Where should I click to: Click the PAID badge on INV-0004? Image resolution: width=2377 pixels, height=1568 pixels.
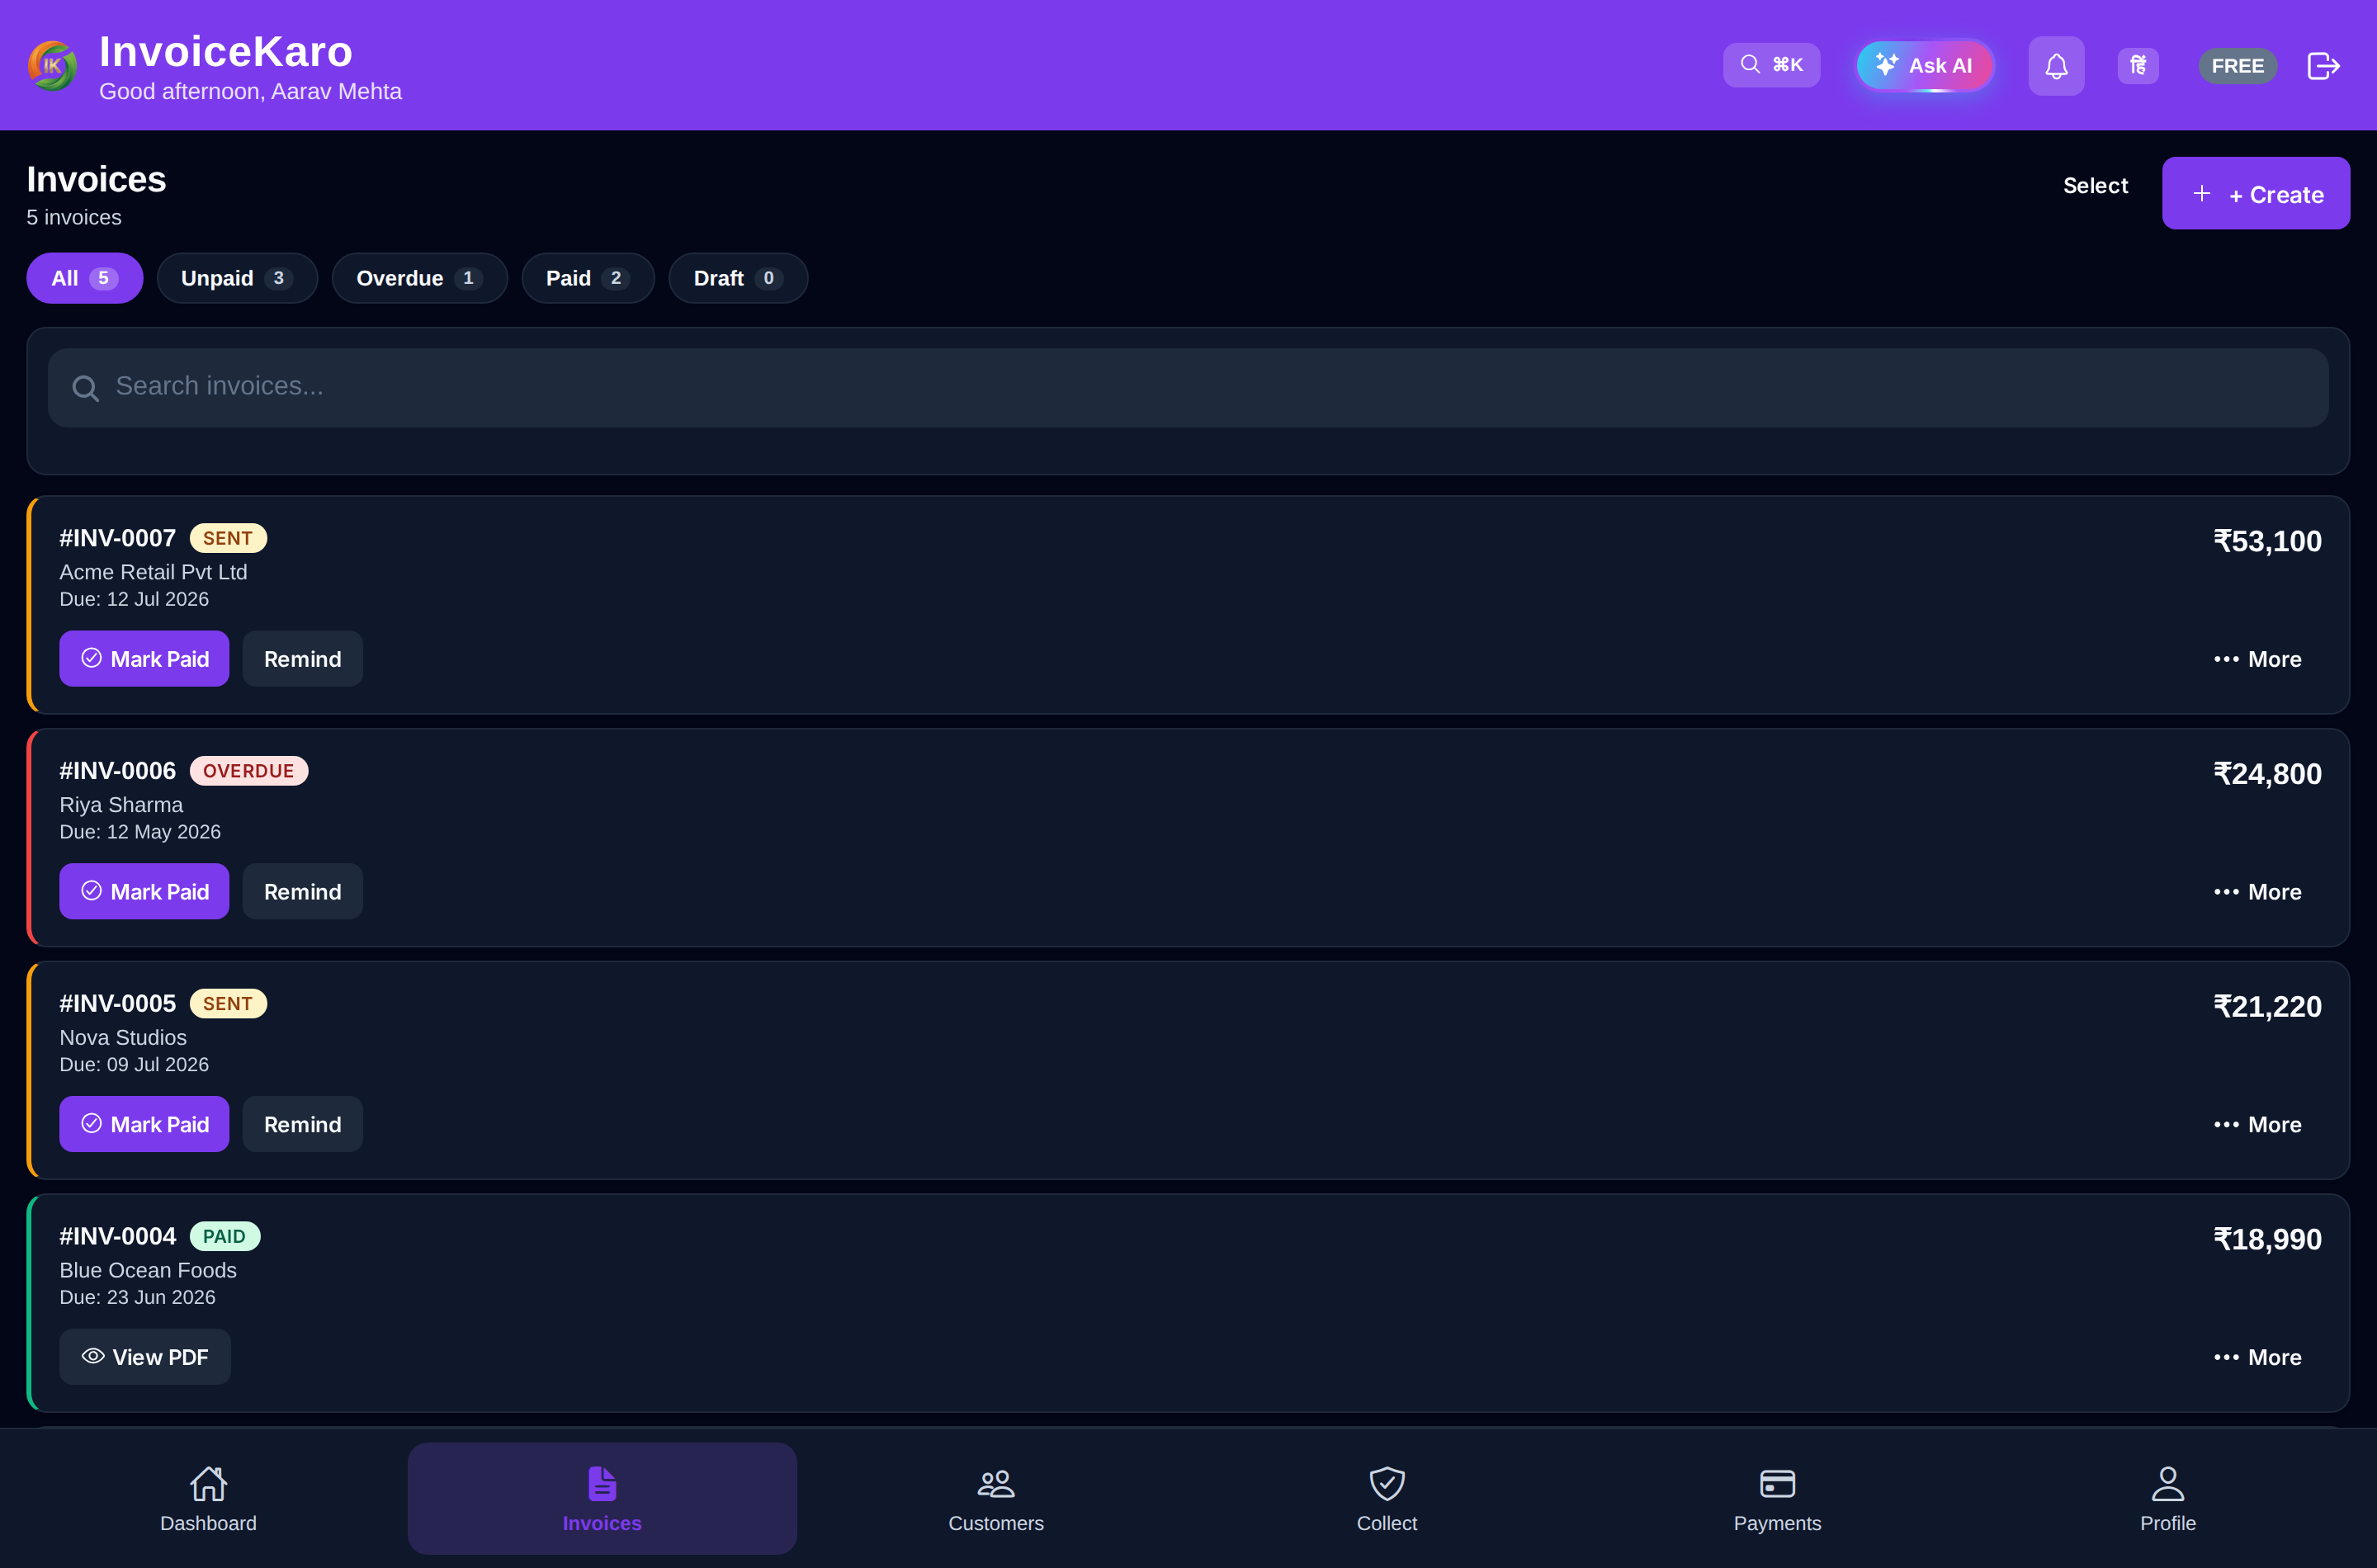click(x=225, y=1237)
